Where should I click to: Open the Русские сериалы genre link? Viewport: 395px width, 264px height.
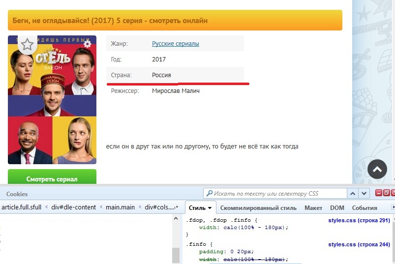coord(175,44)
